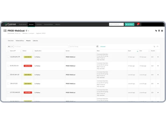Image resolution: width=166 pixels, height=124 pixels.
Task: Click the Application column header
Action: (x=38, y=51)
